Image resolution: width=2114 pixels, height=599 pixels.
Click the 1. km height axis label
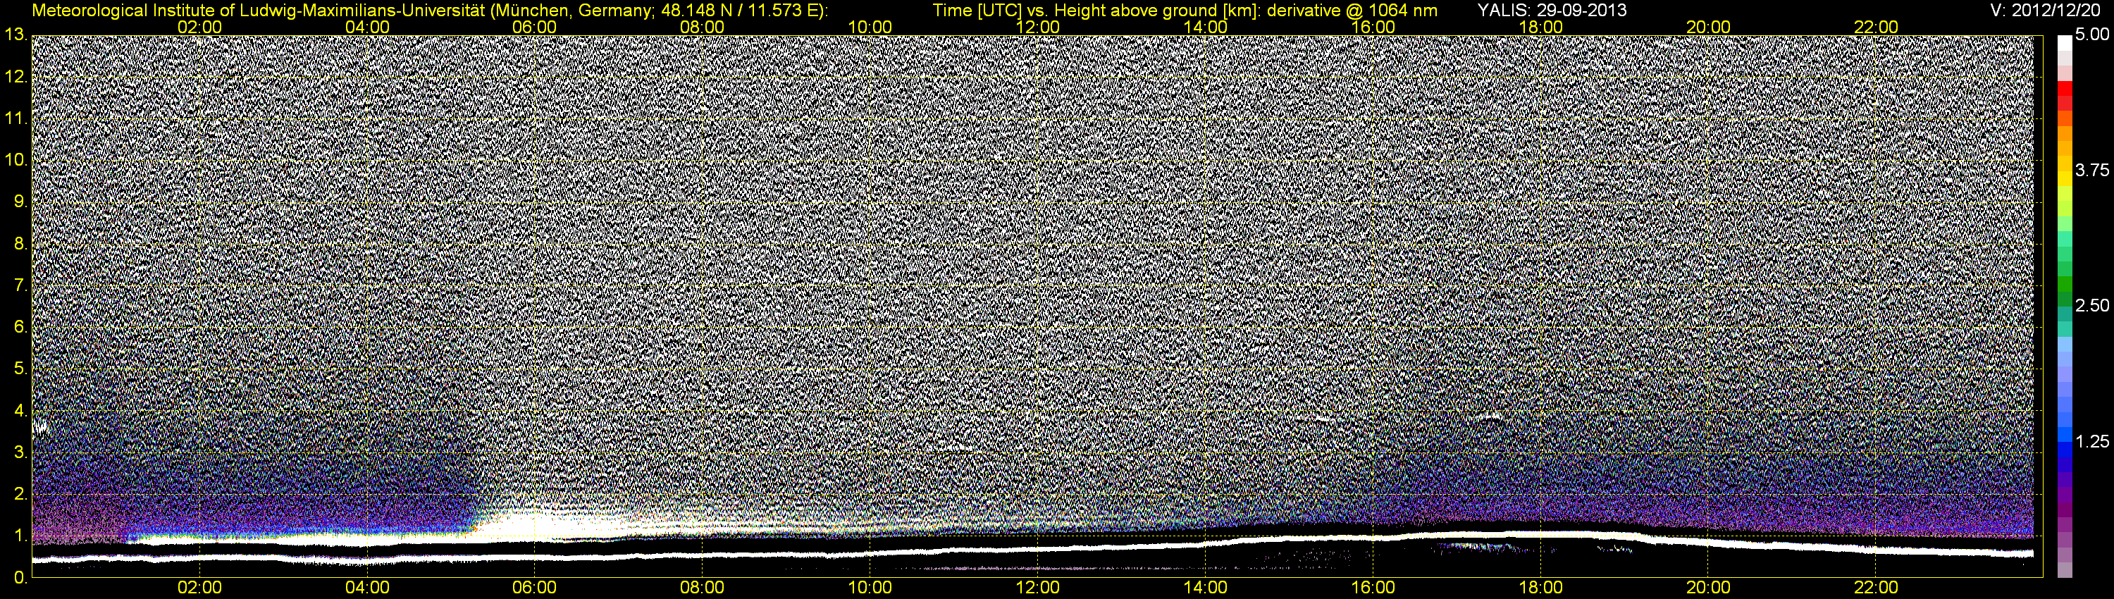pos(20,537)
